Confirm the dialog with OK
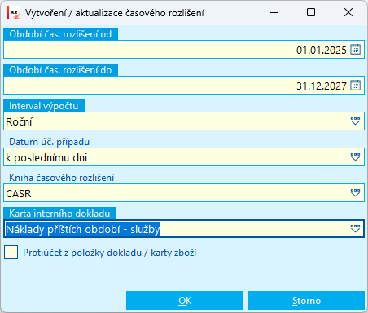The image size is (368, 313). tap(185, 301)
